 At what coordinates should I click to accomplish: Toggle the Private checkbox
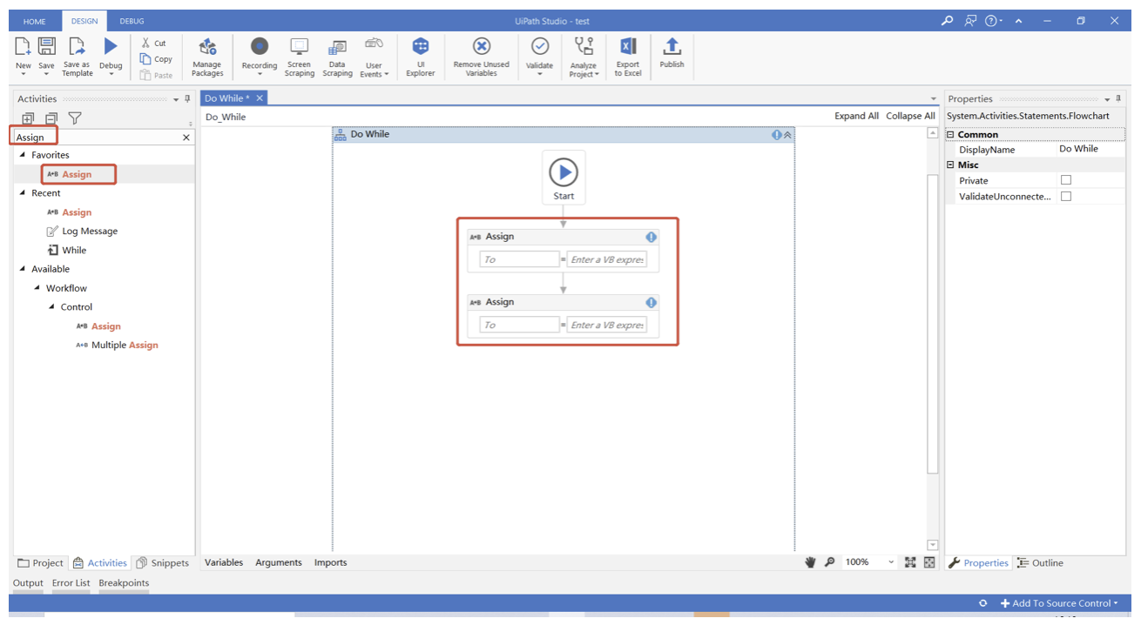coord(1065,180)
